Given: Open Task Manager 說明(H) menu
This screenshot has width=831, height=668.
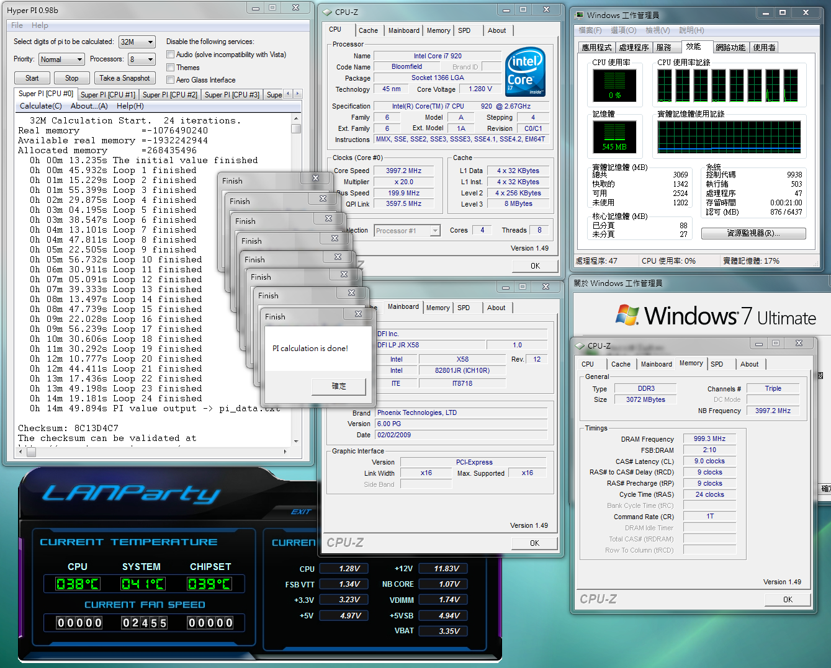Looking at the screenshot, I should pos(691,30).
